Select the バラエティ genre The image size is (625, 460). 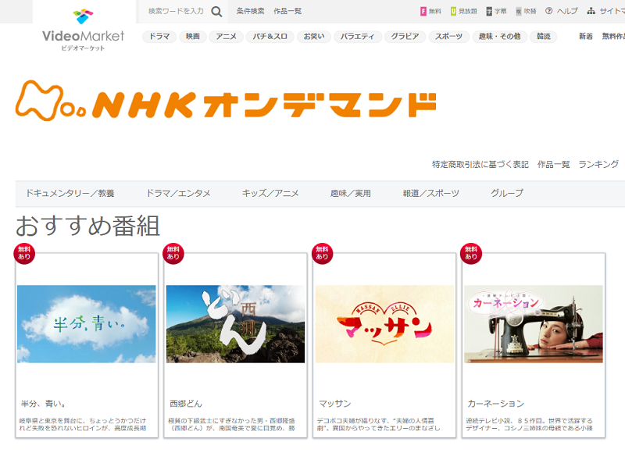coord(357,37)
